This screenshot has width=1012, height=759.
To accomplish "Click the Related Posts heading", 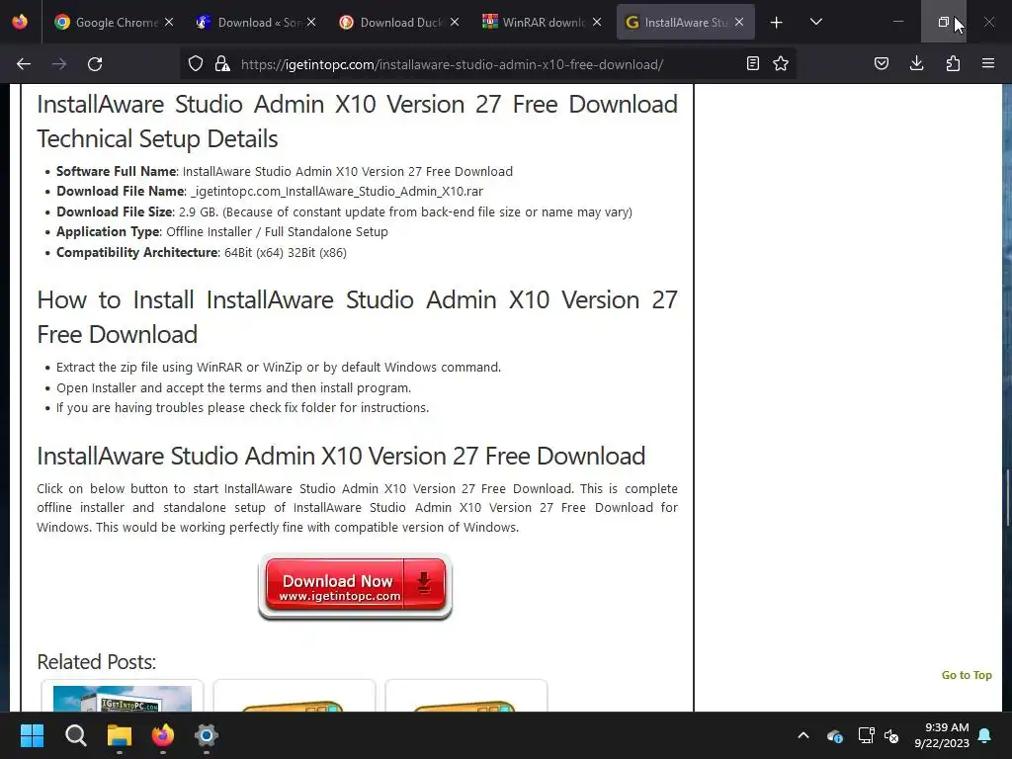I will coord(96,661).
